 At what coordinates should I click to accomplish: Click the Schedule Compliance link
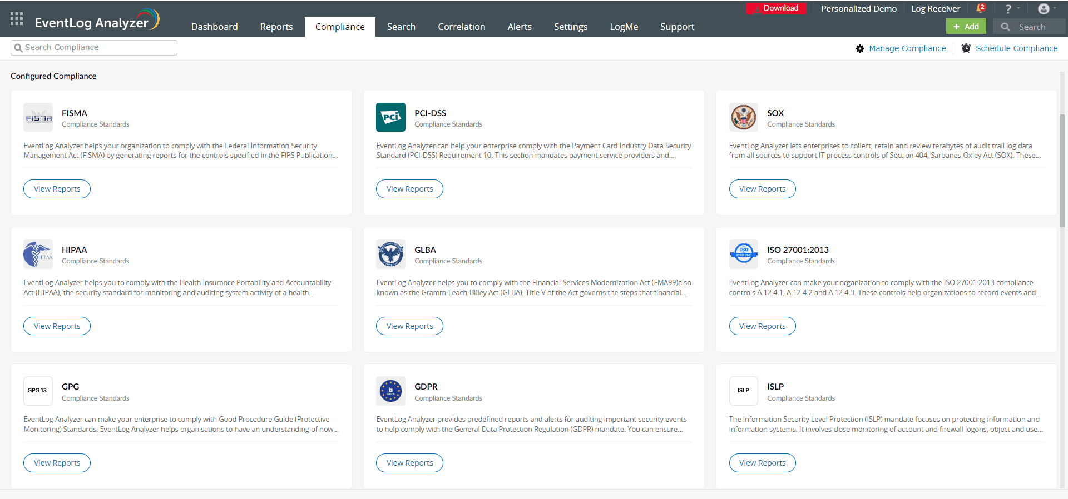click(x=1016, y=48)
